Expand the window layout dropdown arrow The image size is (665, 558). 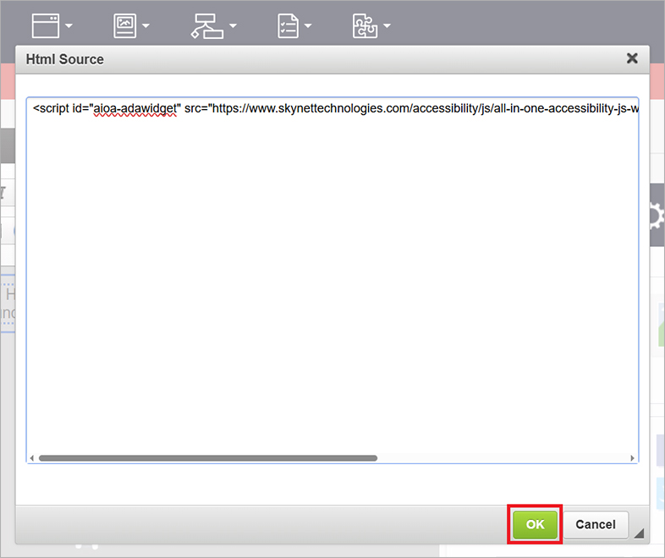point(69,26)
